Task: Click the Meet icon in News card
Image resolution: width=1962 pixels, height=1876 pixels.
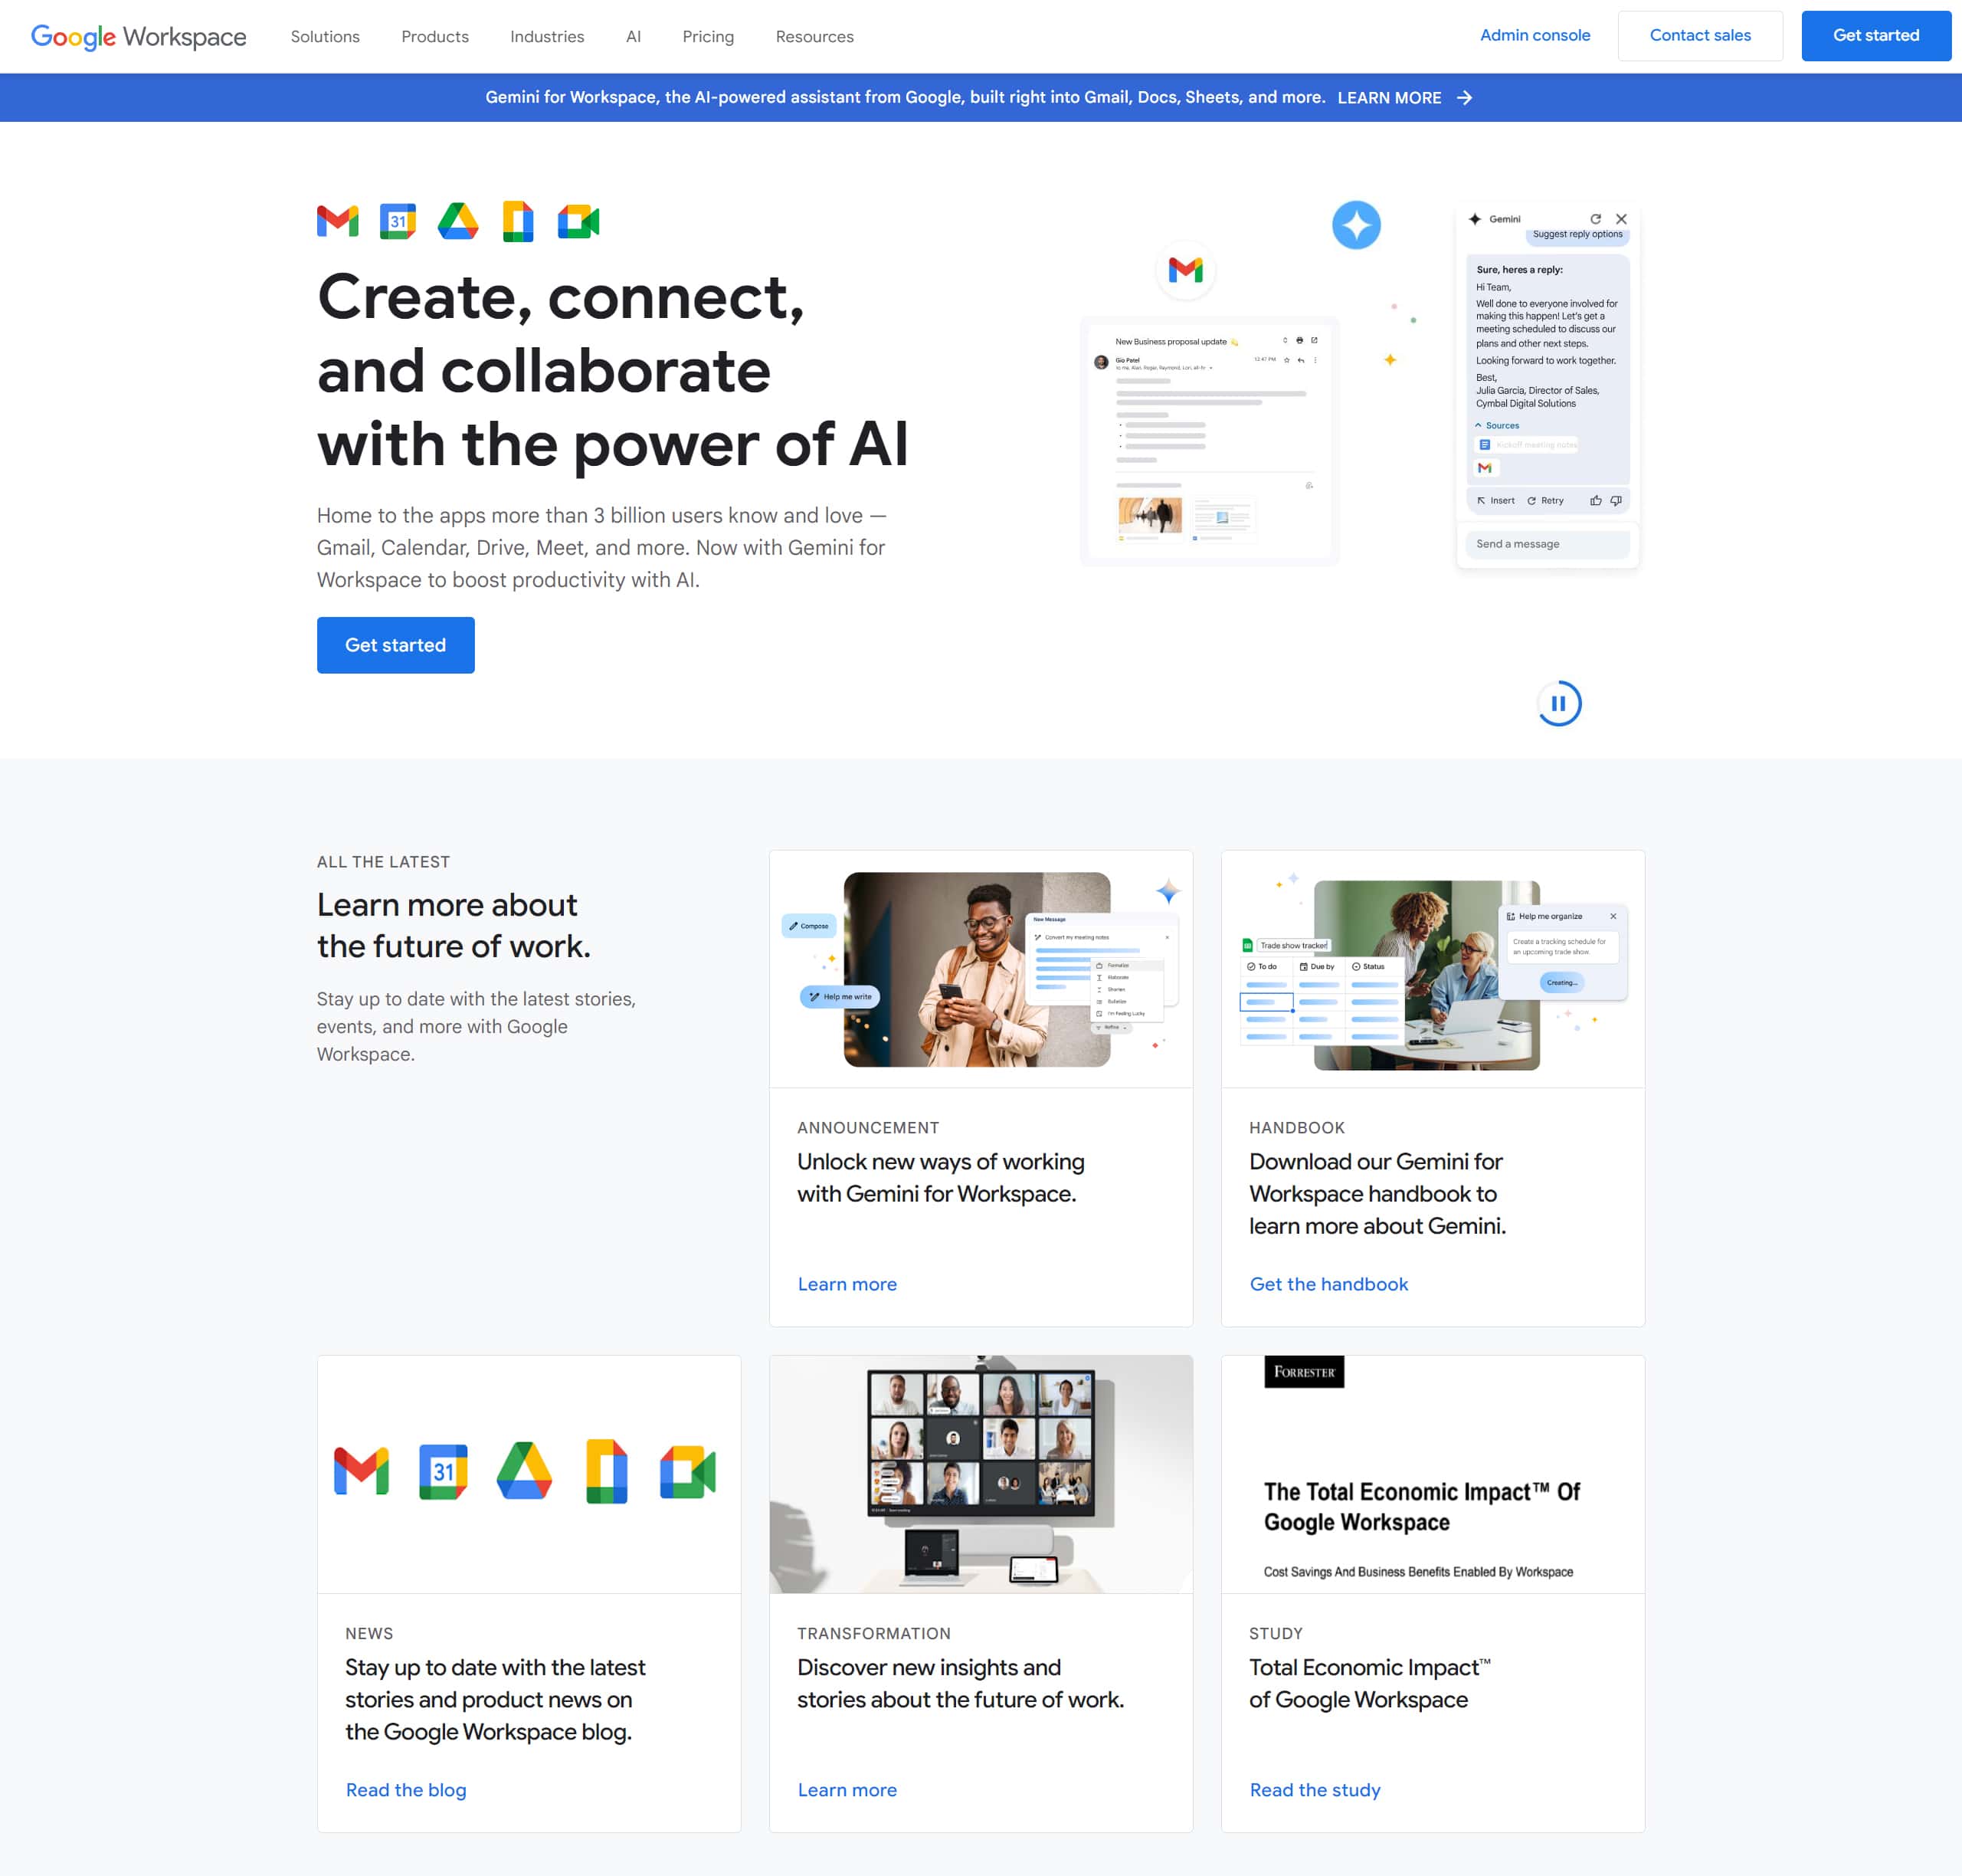Action: click(x=688, y=1471)
